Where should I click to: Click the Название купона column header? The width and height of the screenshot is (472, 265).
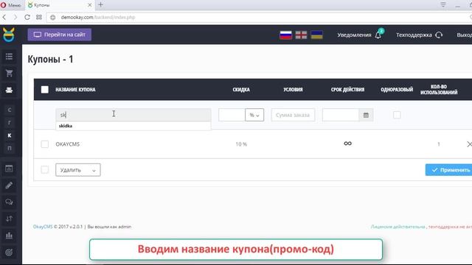[75, 90]
